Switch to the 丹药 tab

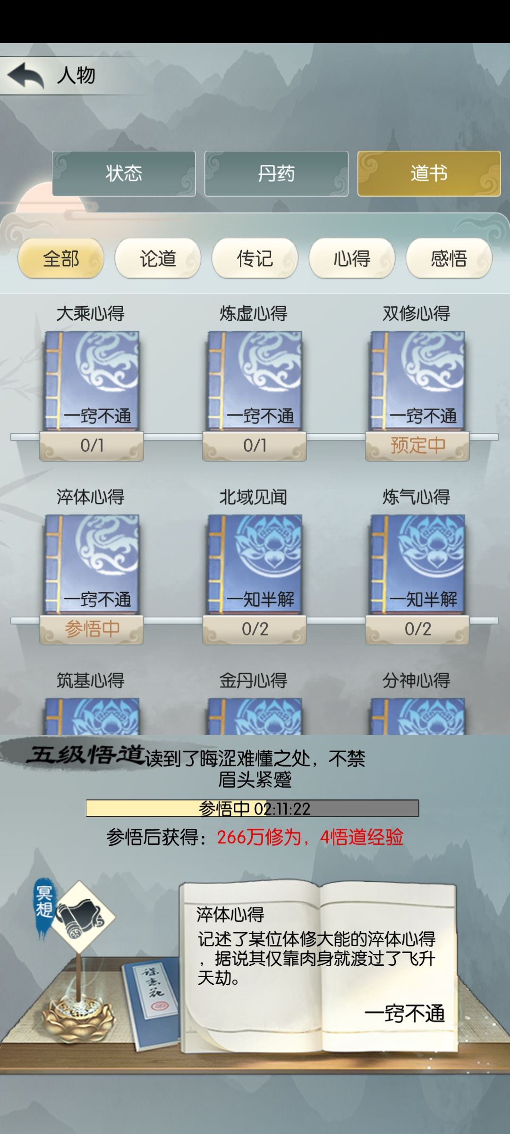click(276, 173)
